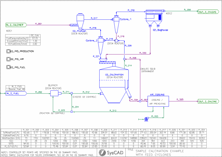Click the T(C) row header in the stream table

tap(11, 141)
